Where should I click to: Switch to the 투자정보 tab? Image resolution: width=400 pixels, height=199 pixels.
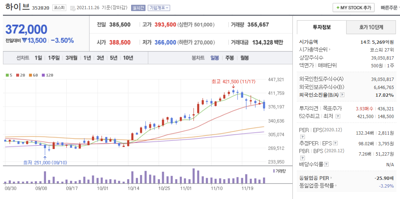322,27
